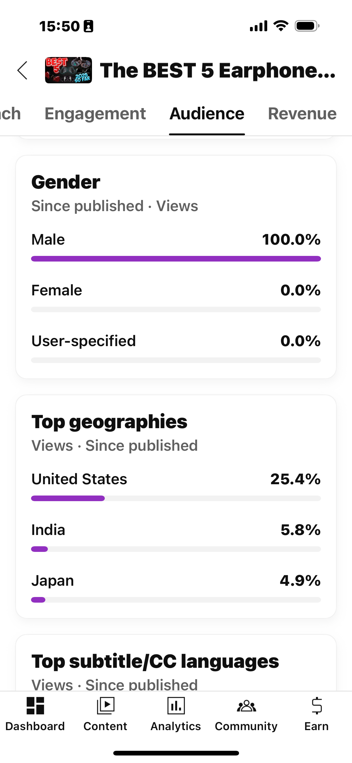This screenshot has height=763, width=352.
Task: Open the Dashboard icon in bottom bar
Action: pos(35,706)
